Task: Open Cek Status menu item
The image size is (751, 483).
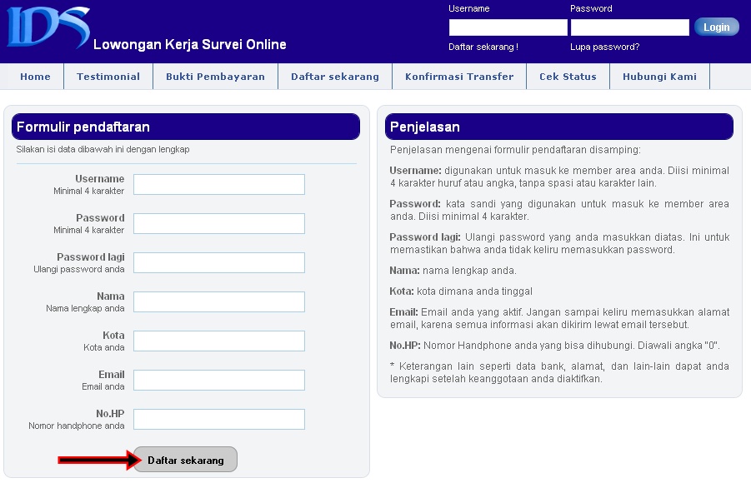Action: [568, 77]
